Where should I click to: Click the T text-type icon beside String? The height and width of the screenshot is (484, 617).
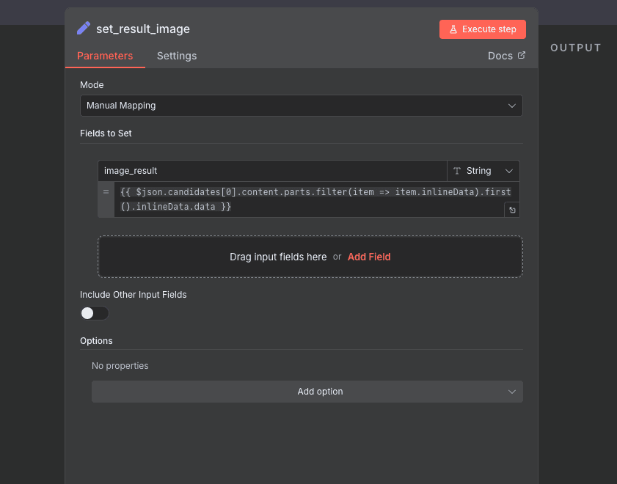(x=457, y=171)
